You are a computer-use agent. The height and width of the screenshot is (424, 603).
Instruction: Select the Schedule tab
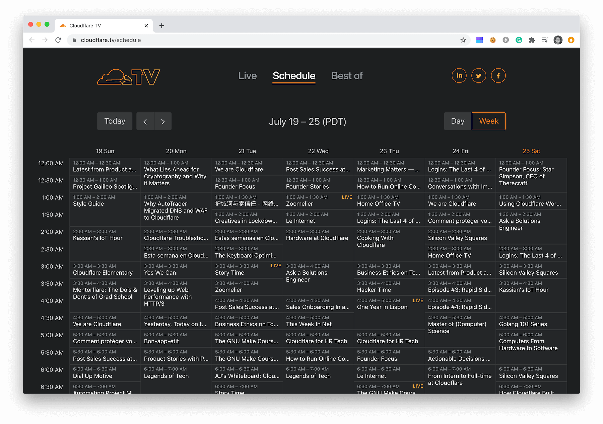(x=294, y=76)
